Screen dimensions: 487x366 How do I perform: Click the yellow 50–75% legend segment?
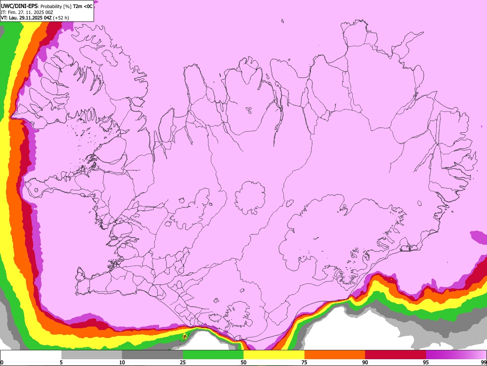point(274,355)
